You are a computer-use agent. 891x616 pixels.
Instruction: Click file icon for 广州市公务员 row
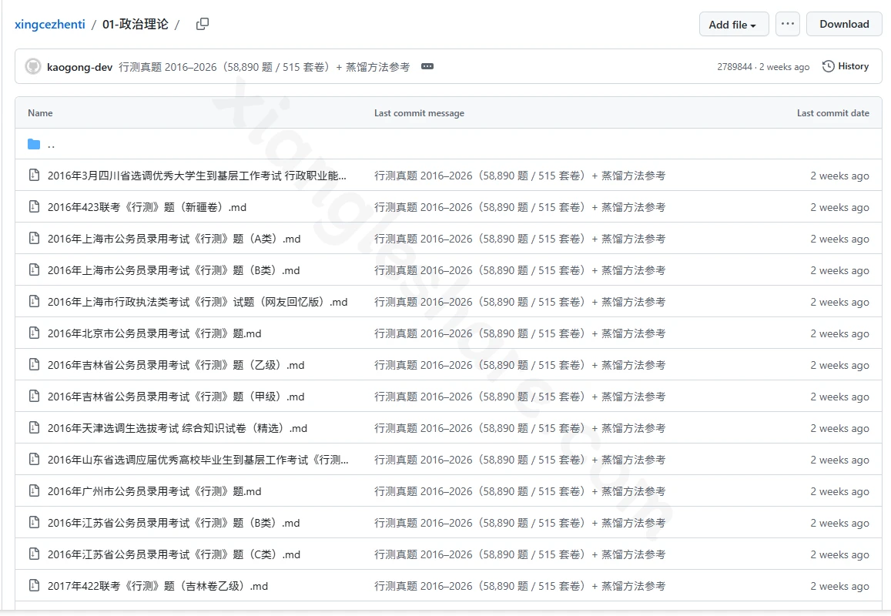[34, 491]
